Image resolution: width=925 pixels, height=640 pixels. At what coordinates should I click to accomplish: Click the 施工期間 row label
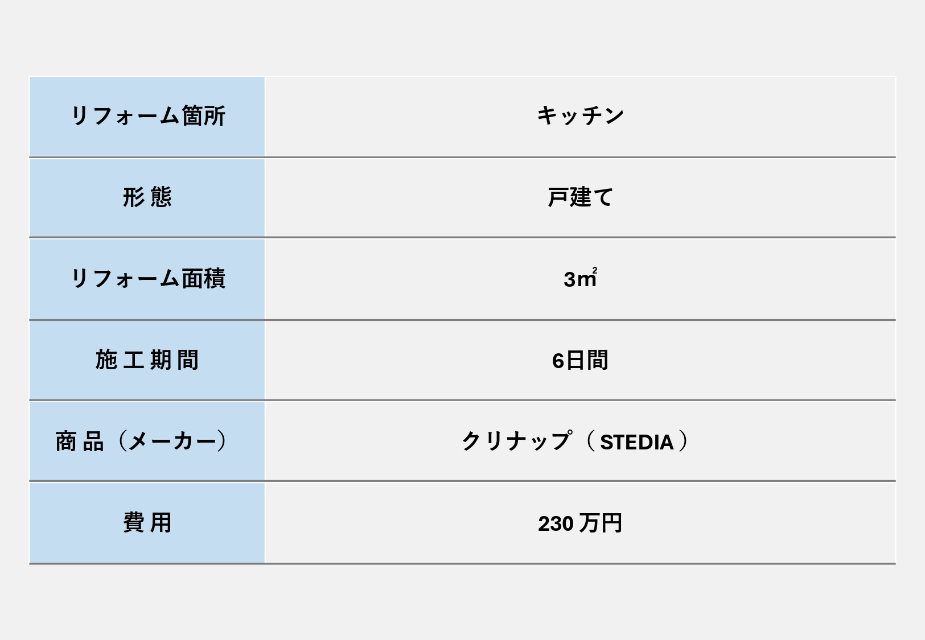coord(147,360)
